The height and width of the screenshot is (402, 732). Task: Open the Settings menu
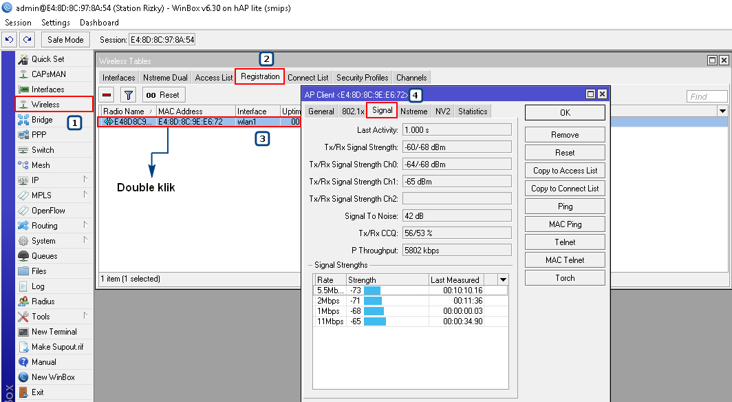pyautogui.click(x=56, y=23)
